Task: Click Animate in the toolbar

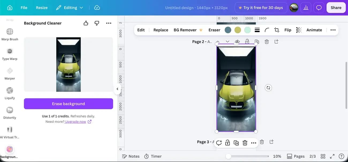Action: click(314, 30)
